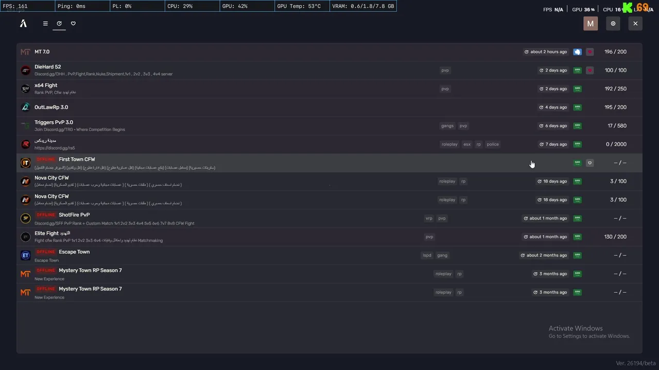Click the VRAM usage overlay readout

(x=363, y=6)
